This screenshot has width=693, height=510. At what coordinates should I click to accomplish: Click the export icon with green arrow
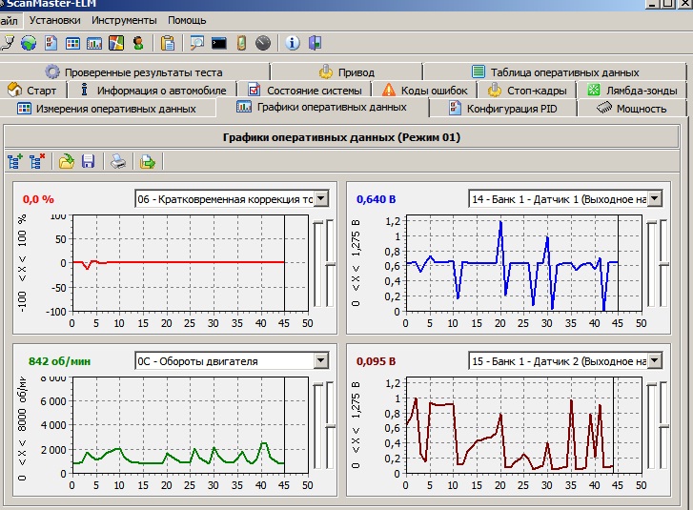point(147,162)
